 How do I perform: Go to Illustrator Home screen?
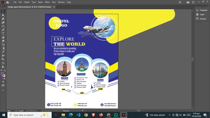[7, 2]
